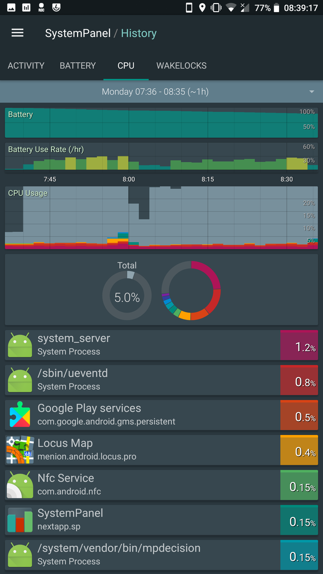
Task: Switch to the BATTERY tab
Action: coord(78,65)
